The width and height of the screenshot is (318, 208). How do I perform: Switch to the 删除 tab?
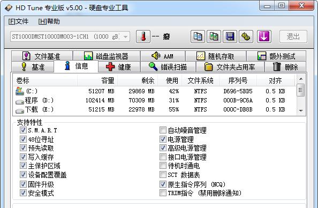point(285,66)
